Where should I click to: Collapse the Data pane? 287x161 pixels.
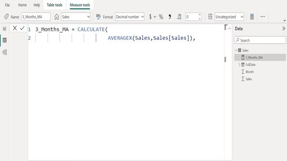283,29
